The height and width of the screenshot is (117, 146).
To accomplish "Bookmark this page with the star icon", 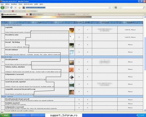I will coord(110,8).
